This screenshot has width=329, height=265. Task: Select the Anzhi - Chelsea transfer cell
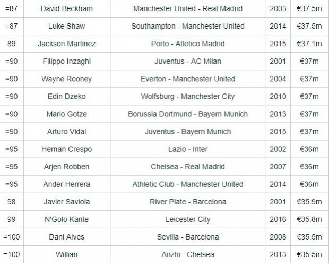point(187,254)
